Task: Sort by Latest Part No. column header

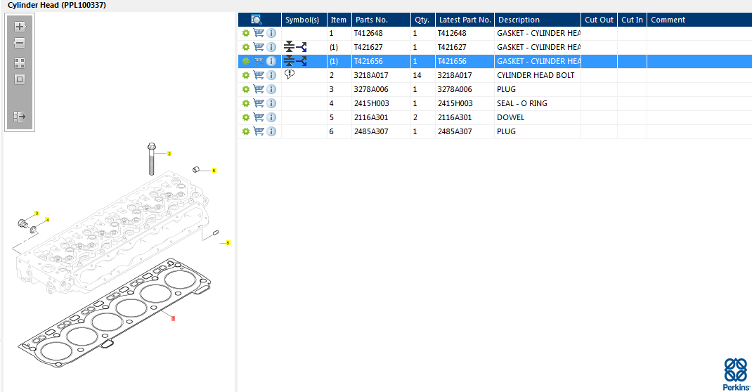Action: pyautogui.click(x=465, y=20)
